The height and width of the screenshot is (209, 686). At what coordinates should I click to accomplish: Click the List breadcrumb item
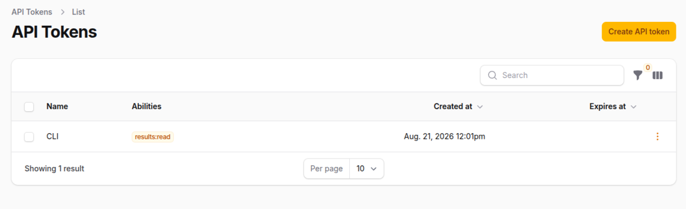[78, 12]
